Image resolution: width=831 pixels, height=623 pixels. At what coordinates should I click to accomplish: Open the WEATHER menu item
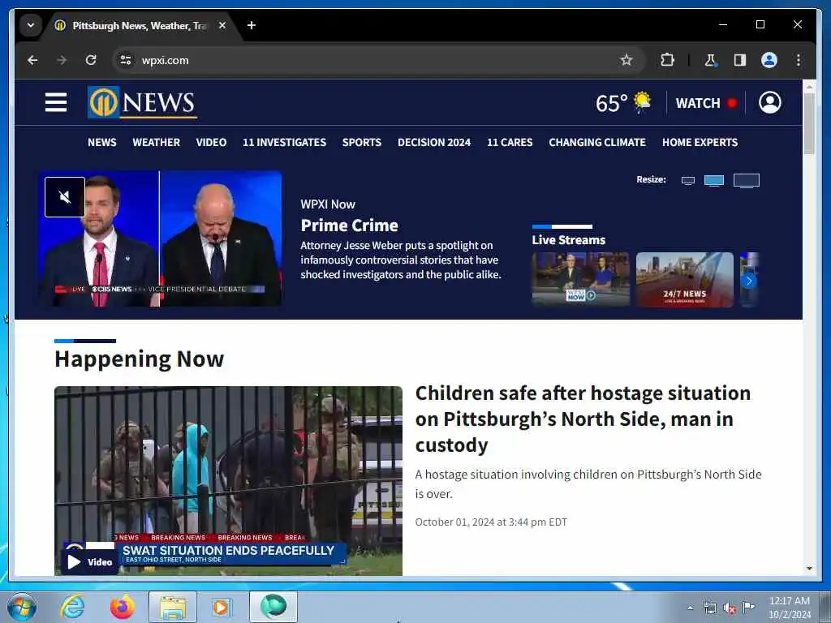click(x=157, y=143)
